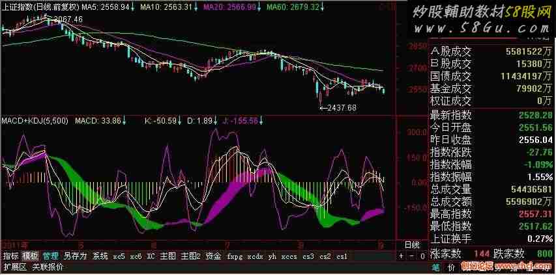Select the 指标 tab
556x275 pixels.
[x=11, y=256]
